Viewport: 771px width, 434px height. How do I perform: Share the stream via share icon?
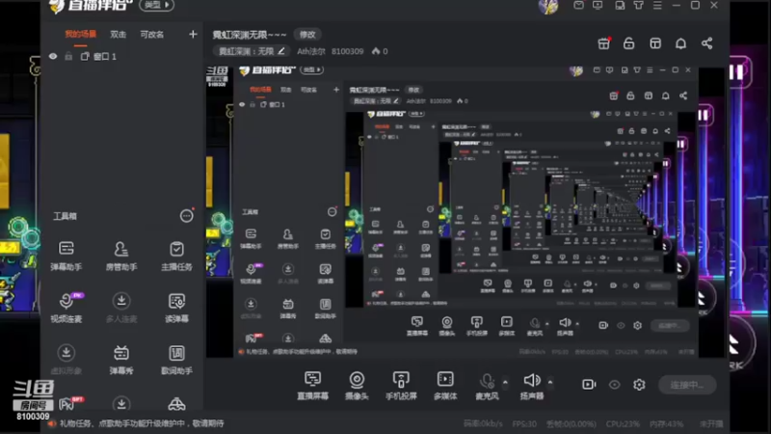(x=706, y=43)
